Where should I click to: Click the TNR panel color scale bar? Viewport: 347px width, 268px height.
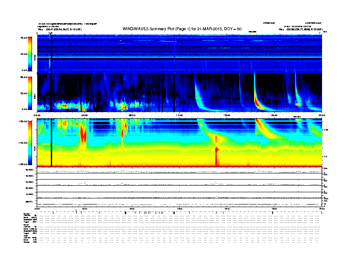[30, 143]
